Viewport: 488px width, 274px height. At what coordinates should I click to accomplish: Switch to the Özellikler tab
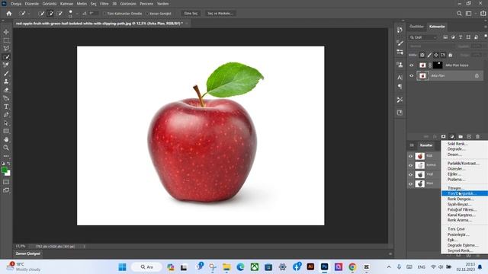[x=417, y=27]
